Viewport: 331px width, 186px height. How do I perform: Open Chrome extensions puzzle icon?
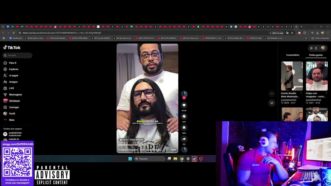click(x=305, y=33)
